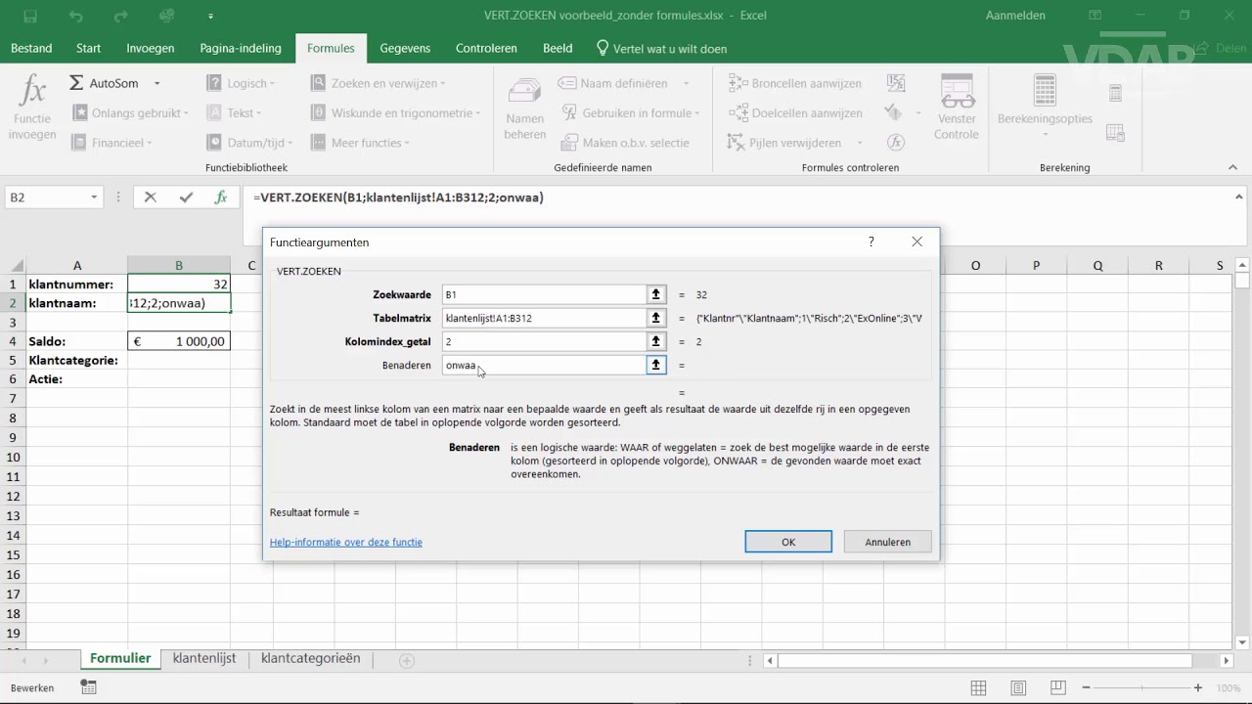This screenshot has height=704, width=1252.
Task: Click the Kolomindex_getal input field
Action: (544, 341)
